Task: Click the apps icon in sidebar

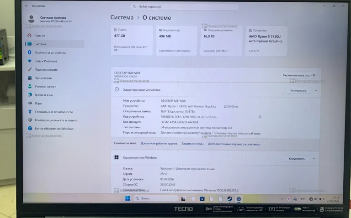Action: pyautogui.click(x=30, y=78)
